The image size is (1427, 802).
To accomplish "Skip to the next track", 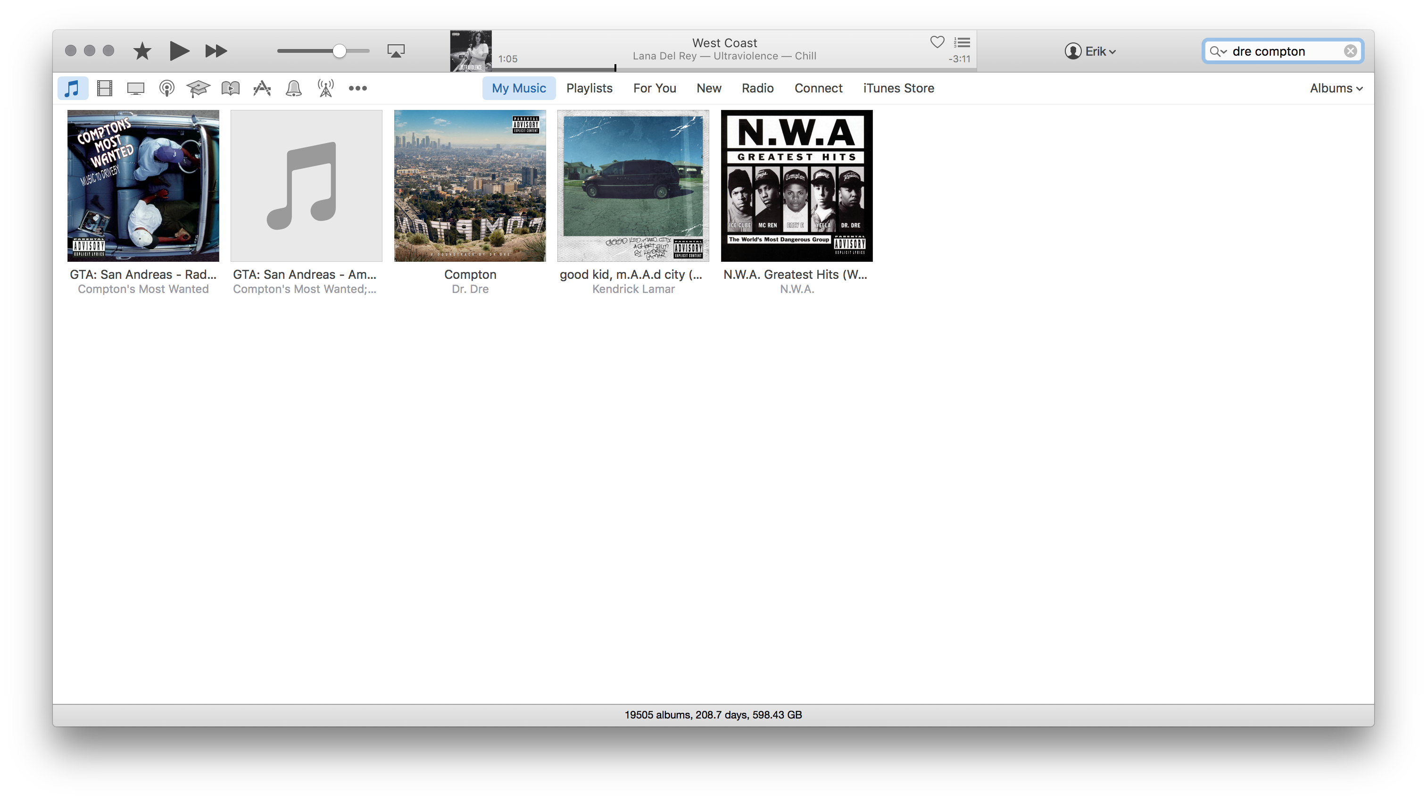I will coord(216,51).
